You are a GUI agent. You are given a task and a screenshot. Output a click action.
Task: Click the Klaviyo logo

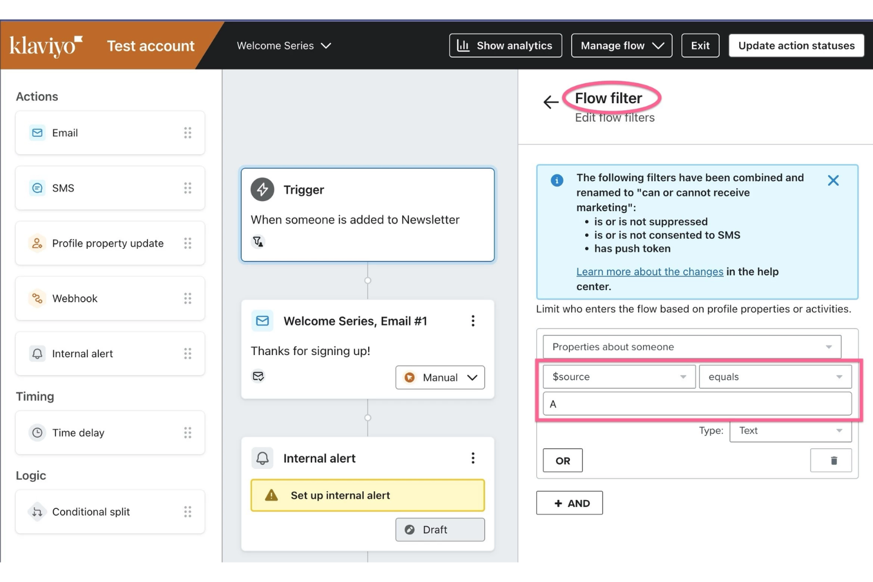coord(46,46)
